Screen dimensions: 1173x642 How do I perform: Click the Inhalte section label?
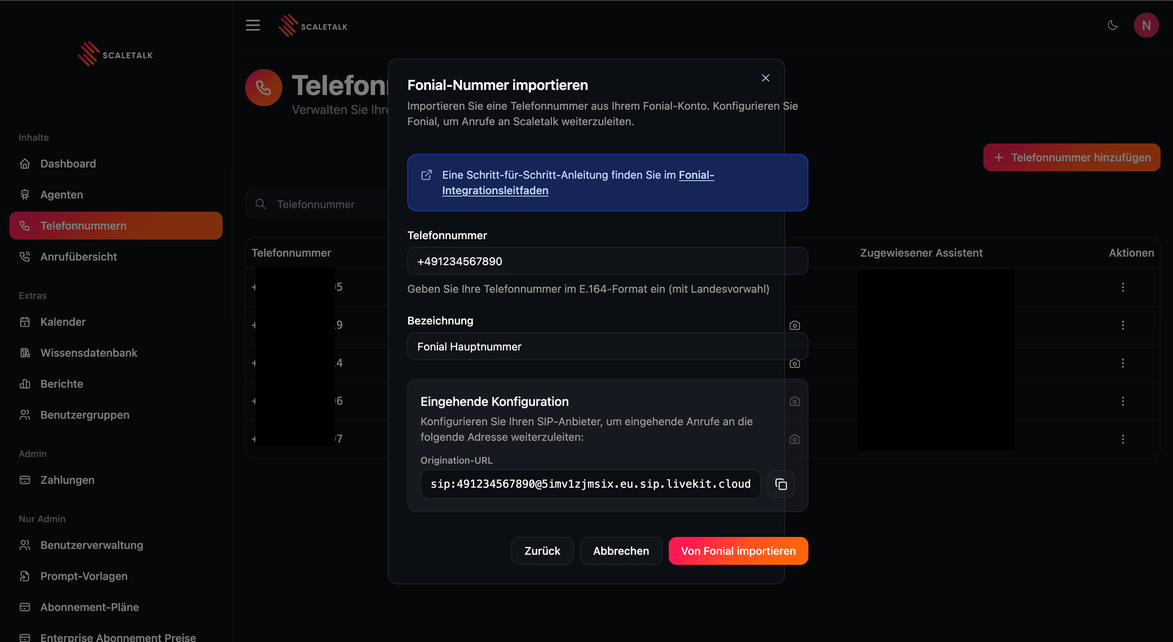34,137
